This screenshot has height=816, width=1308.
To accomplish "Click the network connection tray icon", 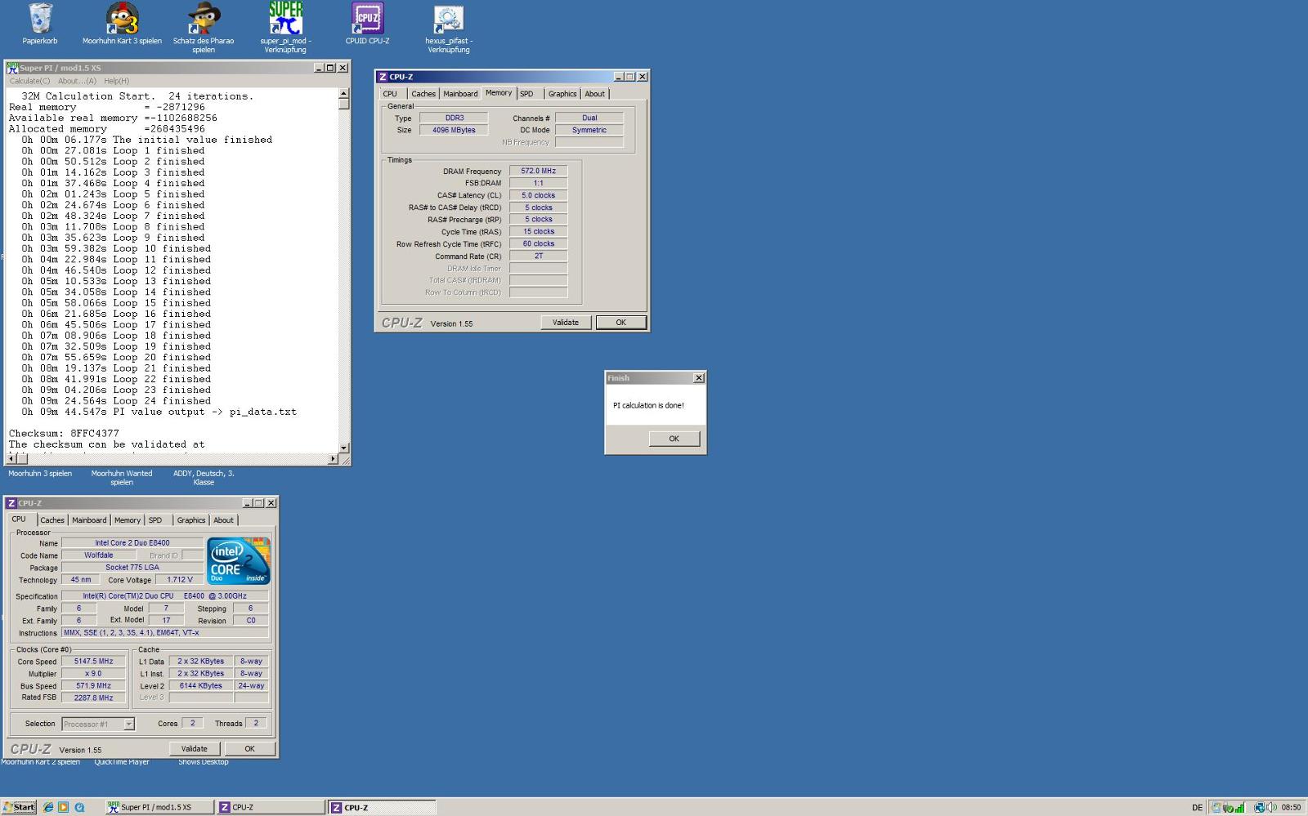I will [x=1260, y=808].
